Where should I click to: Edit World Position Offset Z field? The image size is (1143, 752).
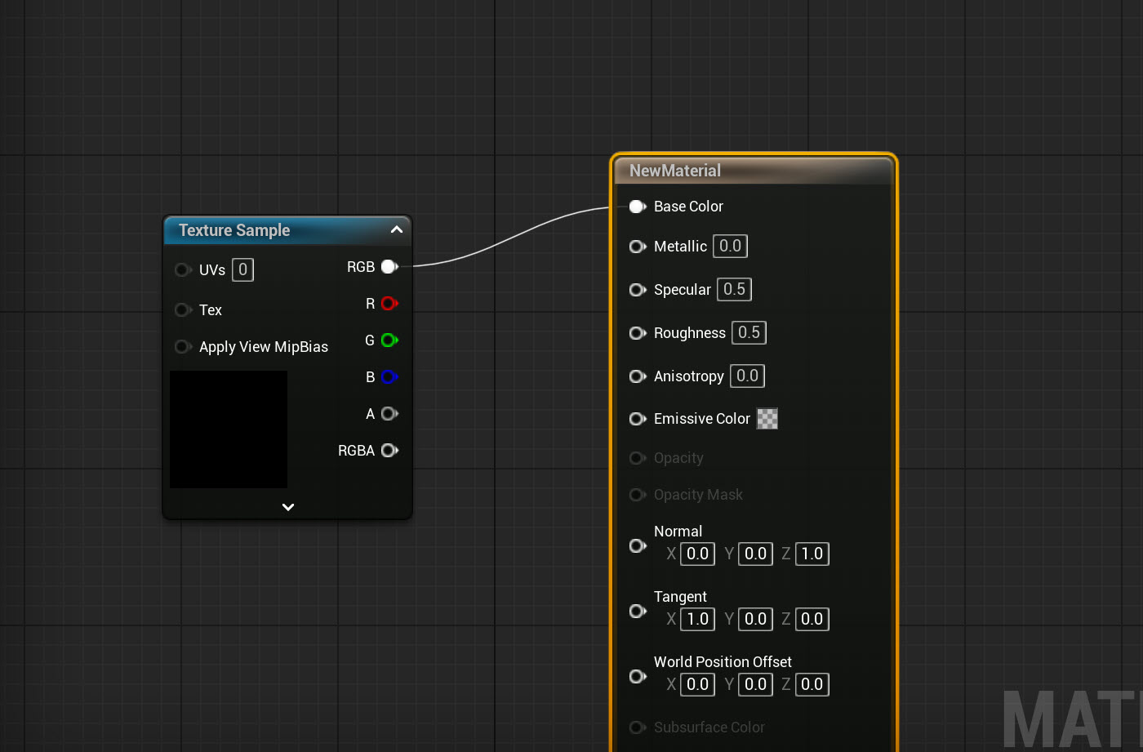(812, 684)
